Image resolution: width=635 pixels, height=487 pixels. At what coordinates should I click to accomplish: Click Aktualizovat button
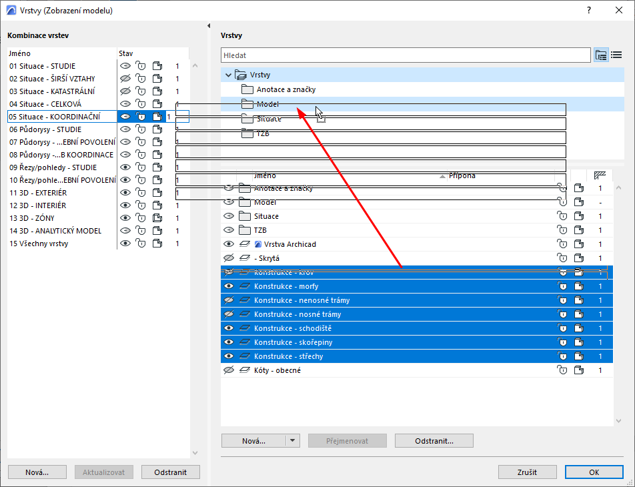(103, 472)
